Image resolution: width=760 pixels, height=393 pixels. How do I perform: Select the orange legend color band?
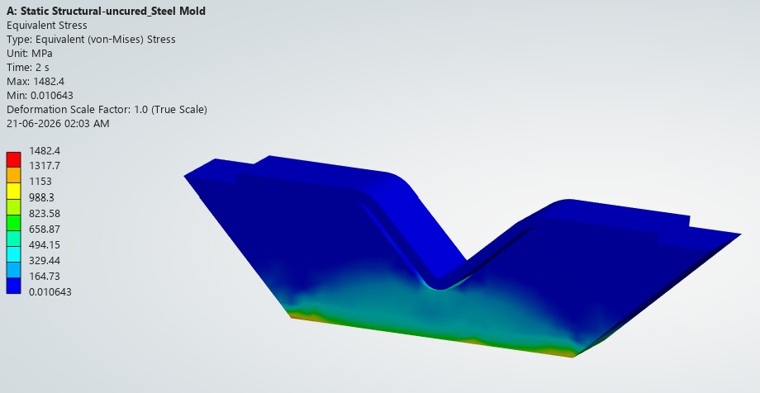pos(13,175)
